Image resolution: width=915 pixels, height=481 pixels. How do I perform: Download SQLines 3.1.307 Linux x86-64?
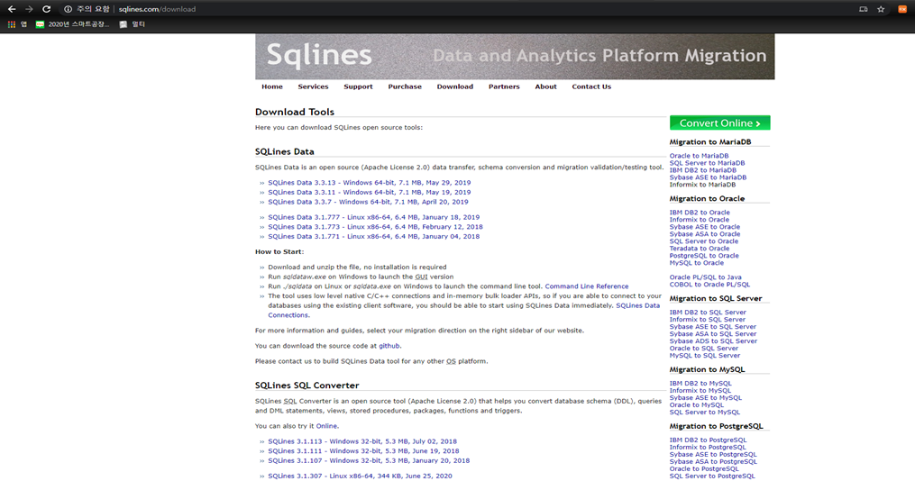(360, 476)
